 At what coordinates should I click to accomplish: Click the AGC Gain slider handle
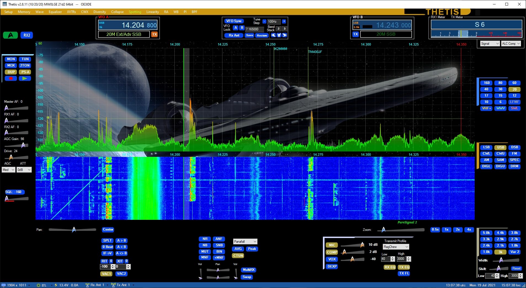click(x=24, y=145)
